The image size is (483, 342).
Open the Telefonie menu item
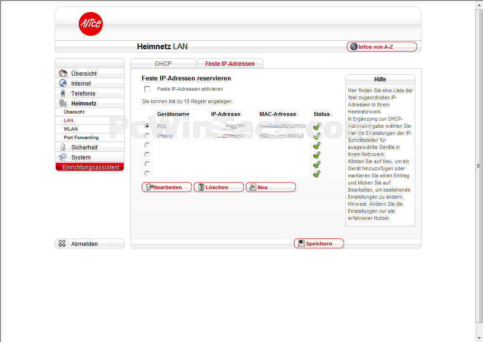pyautogui.click(x=90, y=93)
